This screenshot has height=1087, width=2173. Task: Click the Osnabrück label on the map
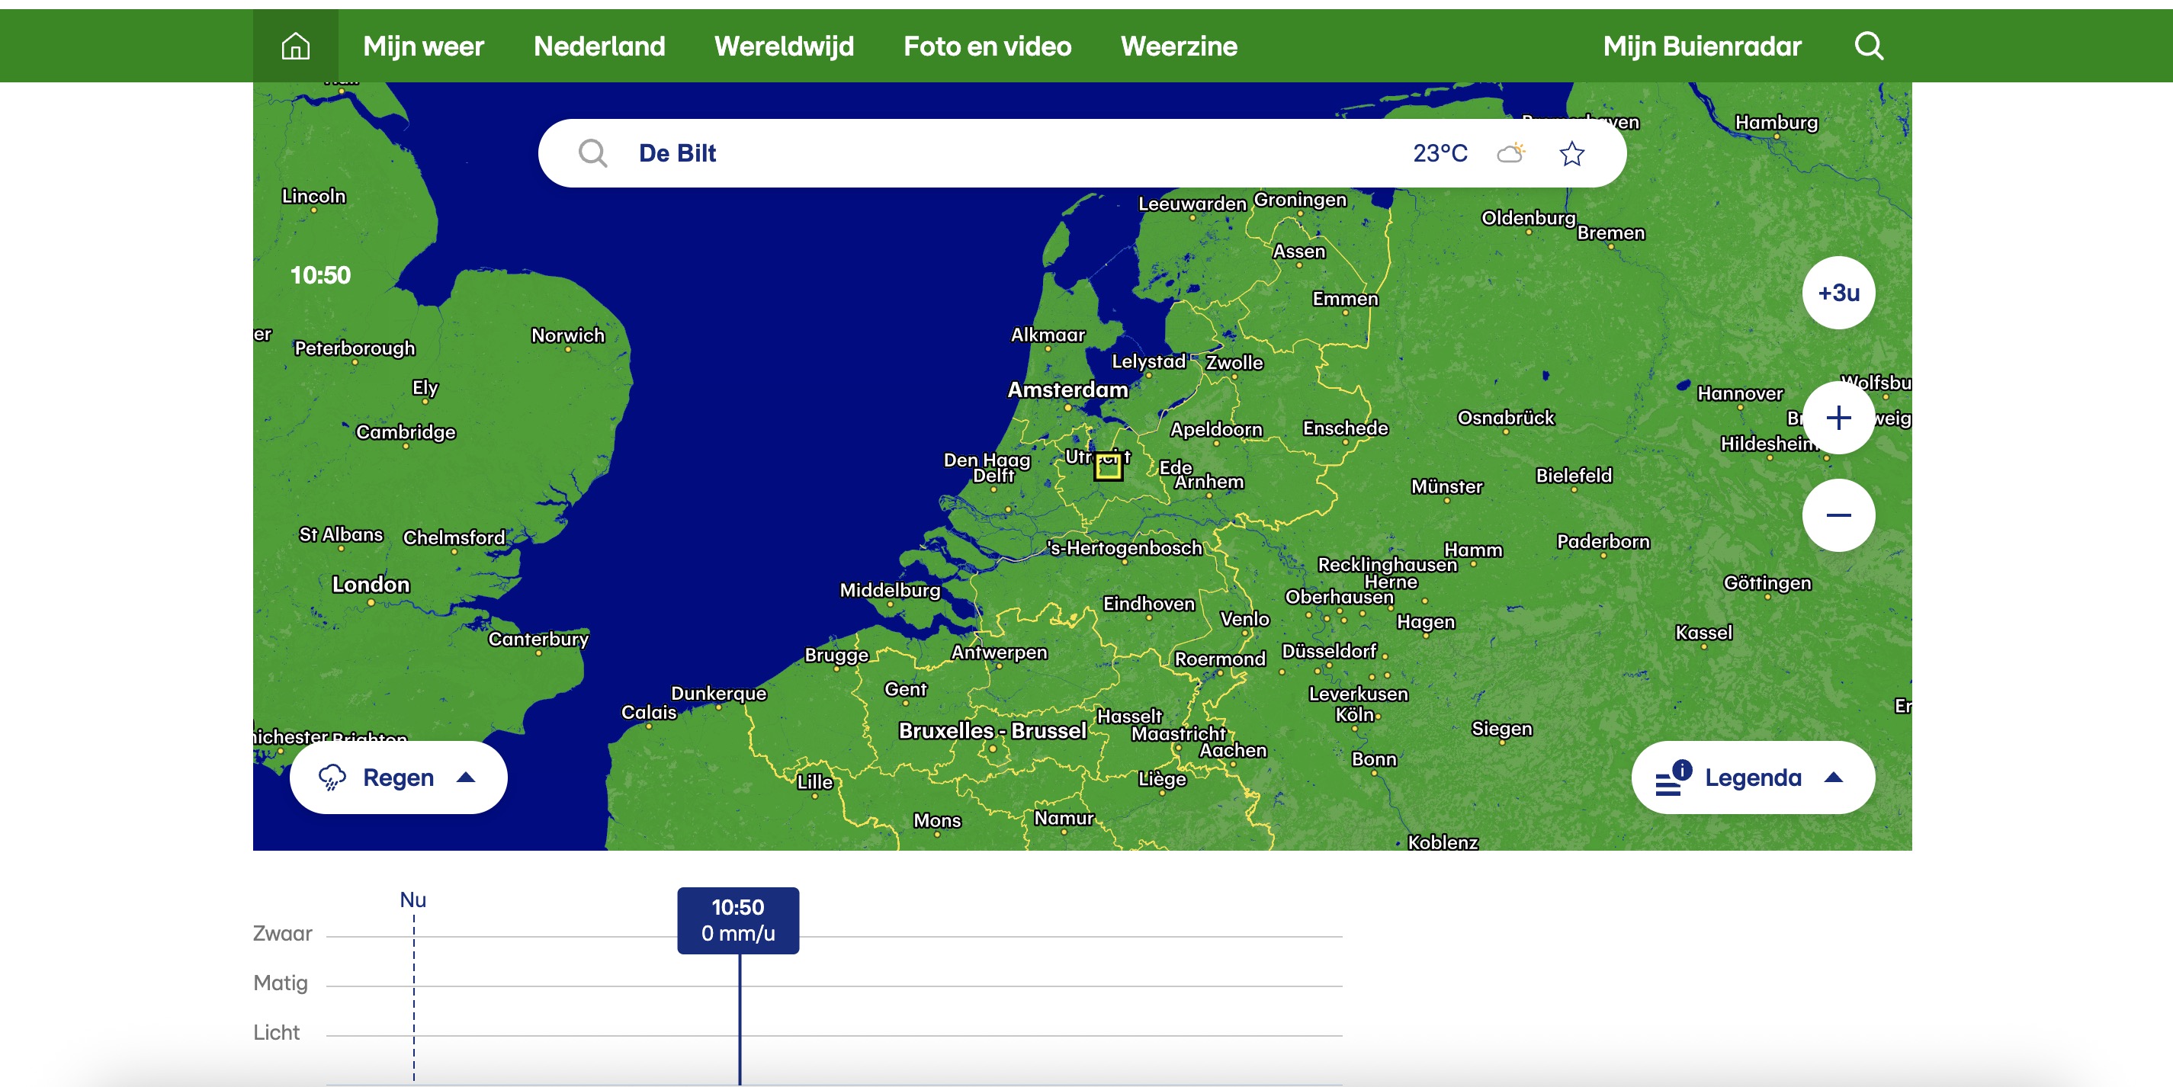1505,418
